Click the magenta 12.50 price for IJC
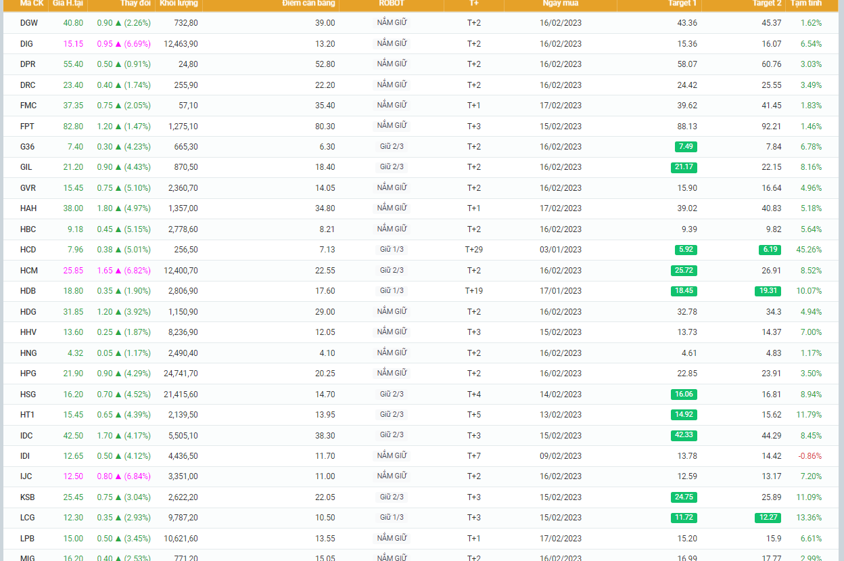The image size is (844, 561). point(73,476)
